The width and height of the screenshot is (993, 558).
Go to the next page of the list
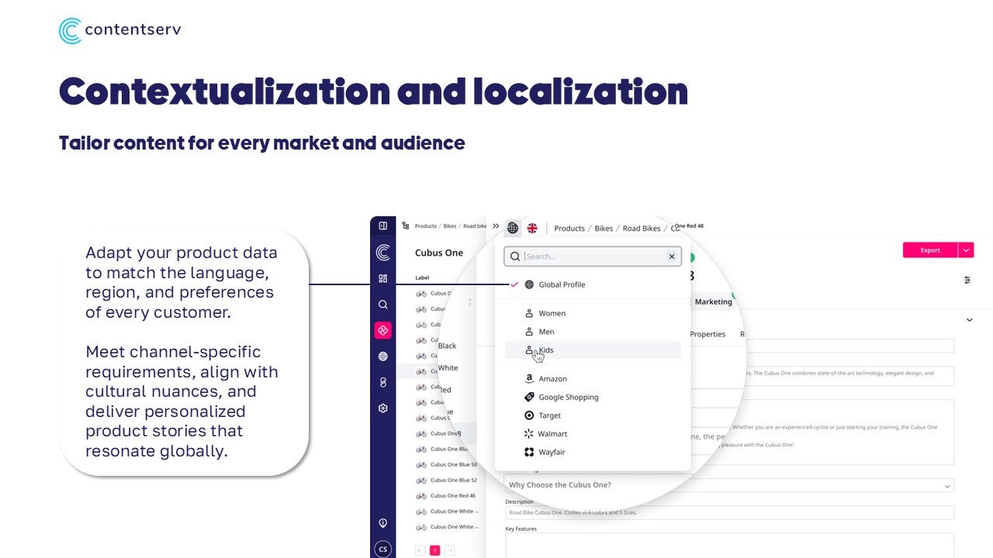pyautogui.click(x=449, y=550)
